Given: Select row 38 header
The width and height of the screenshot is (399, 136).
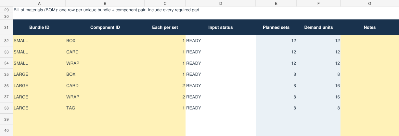Looking at the screenshot, I should [x=6, y=108].
